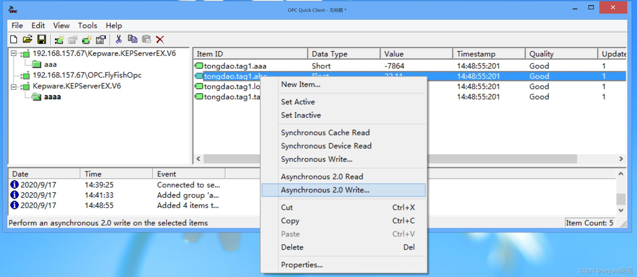Choose Set Active in context menu
The width and height of the screenshot is (637, 277).
(344, 102)
